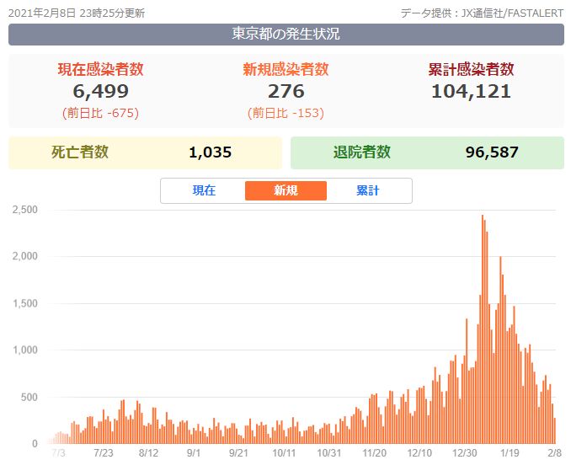Image resolution: width=587 pixels, height=465 pixels.
Task: Click the 12/30 x-axis date label
Action: point(465,453)
